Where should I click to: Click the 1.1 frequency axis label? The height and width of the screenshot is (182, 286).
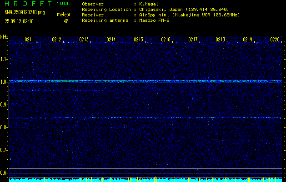tap(4, 59)
